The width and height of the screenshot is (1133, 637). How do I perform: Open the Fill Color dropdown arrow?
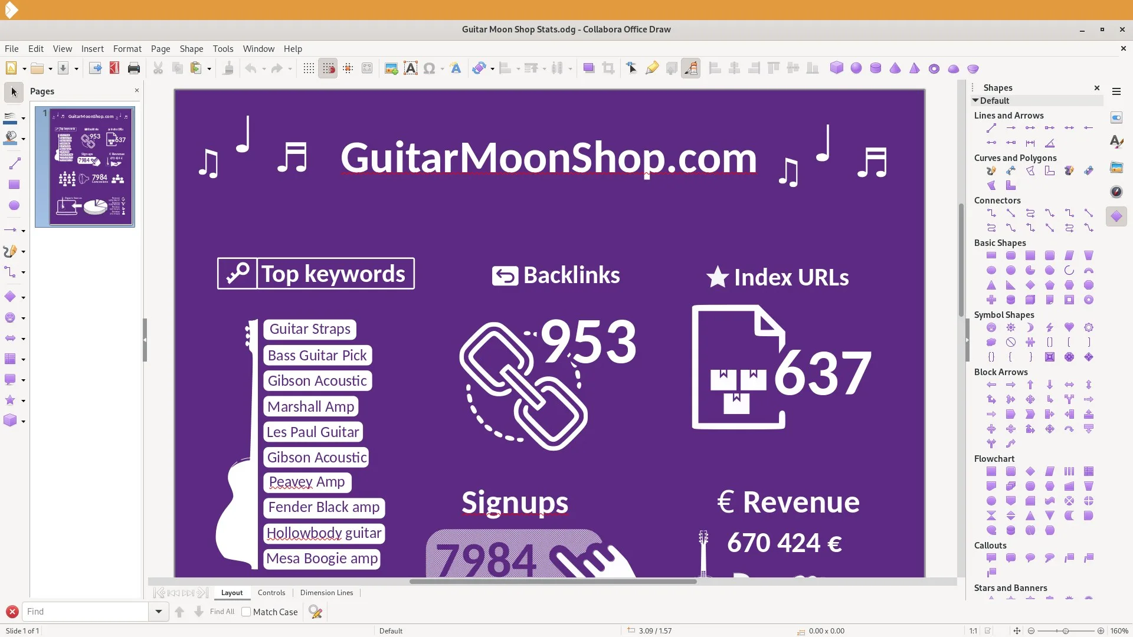(23, 139)
